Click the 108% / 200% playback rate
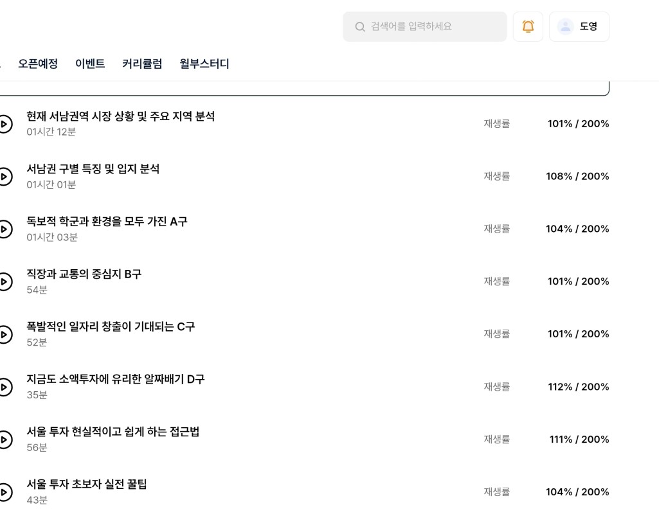 click(x=577, y=176)
